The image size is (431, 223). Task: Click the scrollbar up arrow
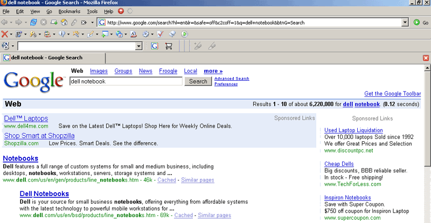427,67
